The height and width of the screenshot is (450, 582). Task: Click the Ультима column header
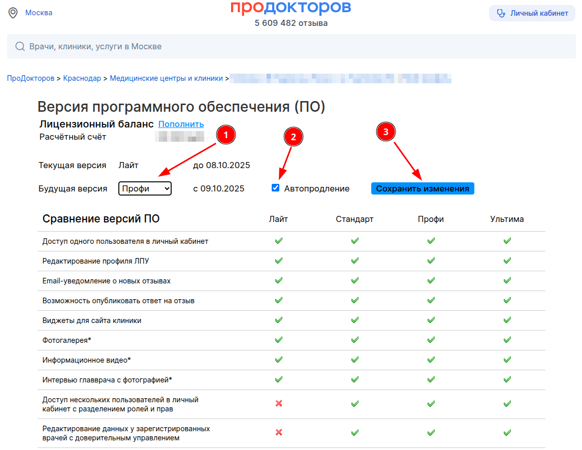coord(507,219)
